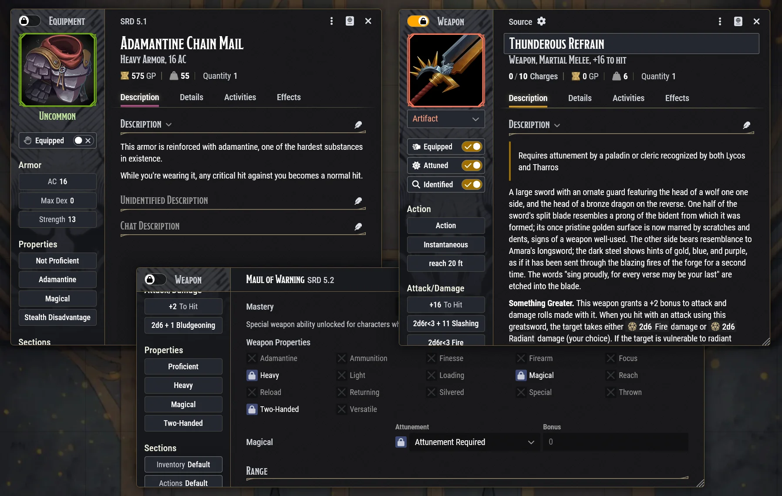Open Effects tab on Thunderous Refrain
Screen dimensions: 782x496
tap(677, 98)
